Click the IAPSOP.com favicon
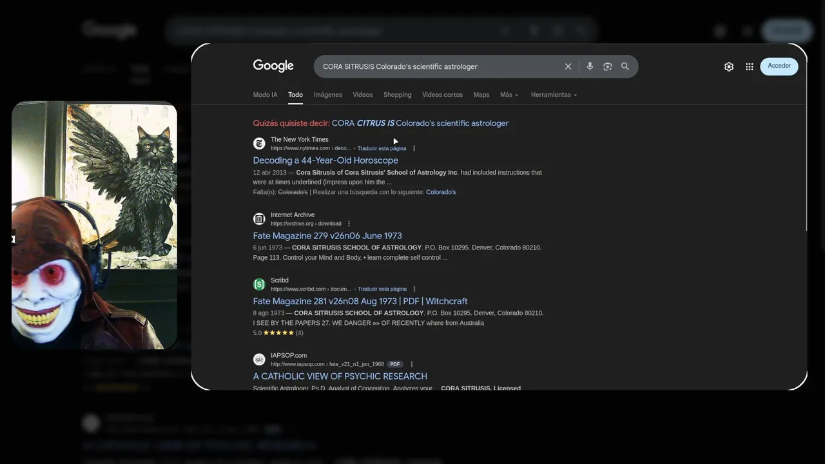825x464 pixels. click(259, 360)
